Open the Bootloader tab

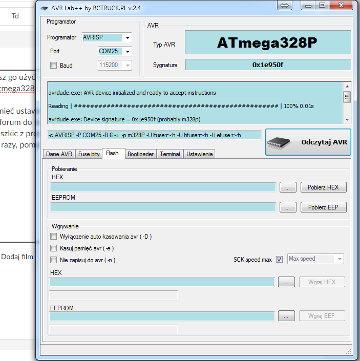pyautogui.click(x=140, y=154)
